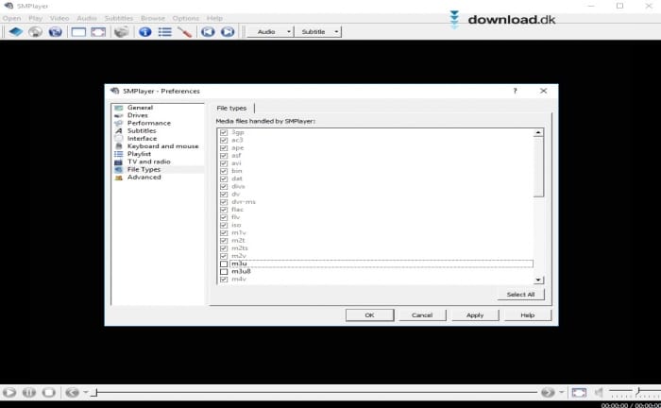Select Subtitles in preferences sidebar
The width and height of the screenshot is (661, 408).
pyautogui.click(x=142, y=130)
